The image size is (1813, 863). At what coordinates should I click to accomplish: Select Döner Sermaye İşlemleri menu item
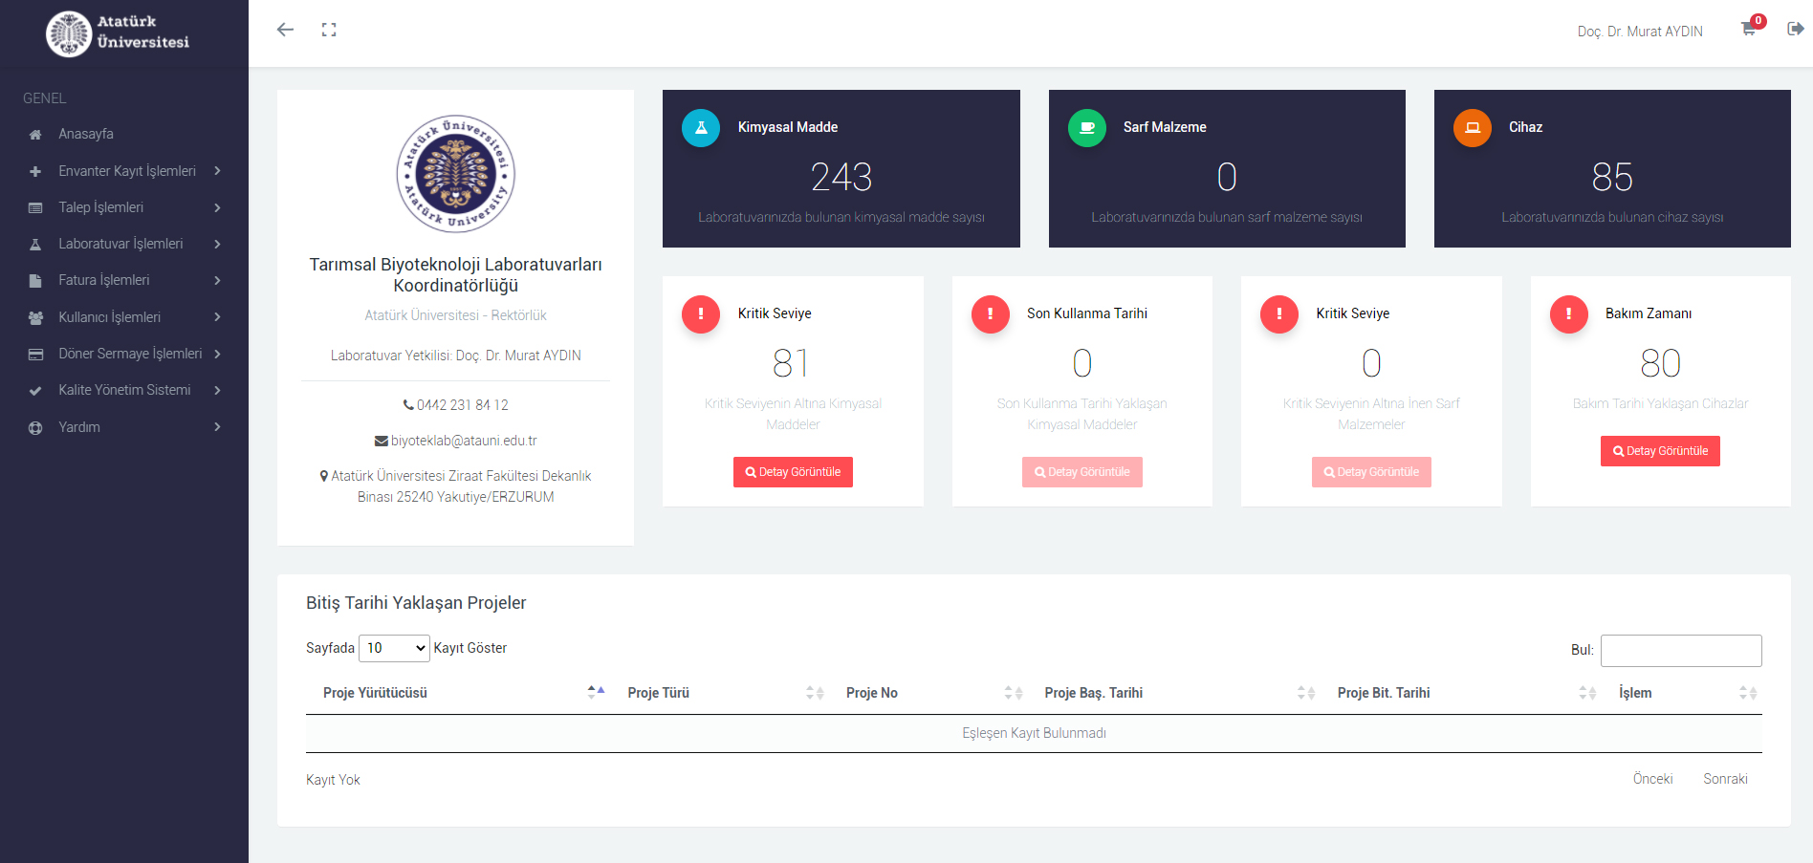click(x=130, y=354)
